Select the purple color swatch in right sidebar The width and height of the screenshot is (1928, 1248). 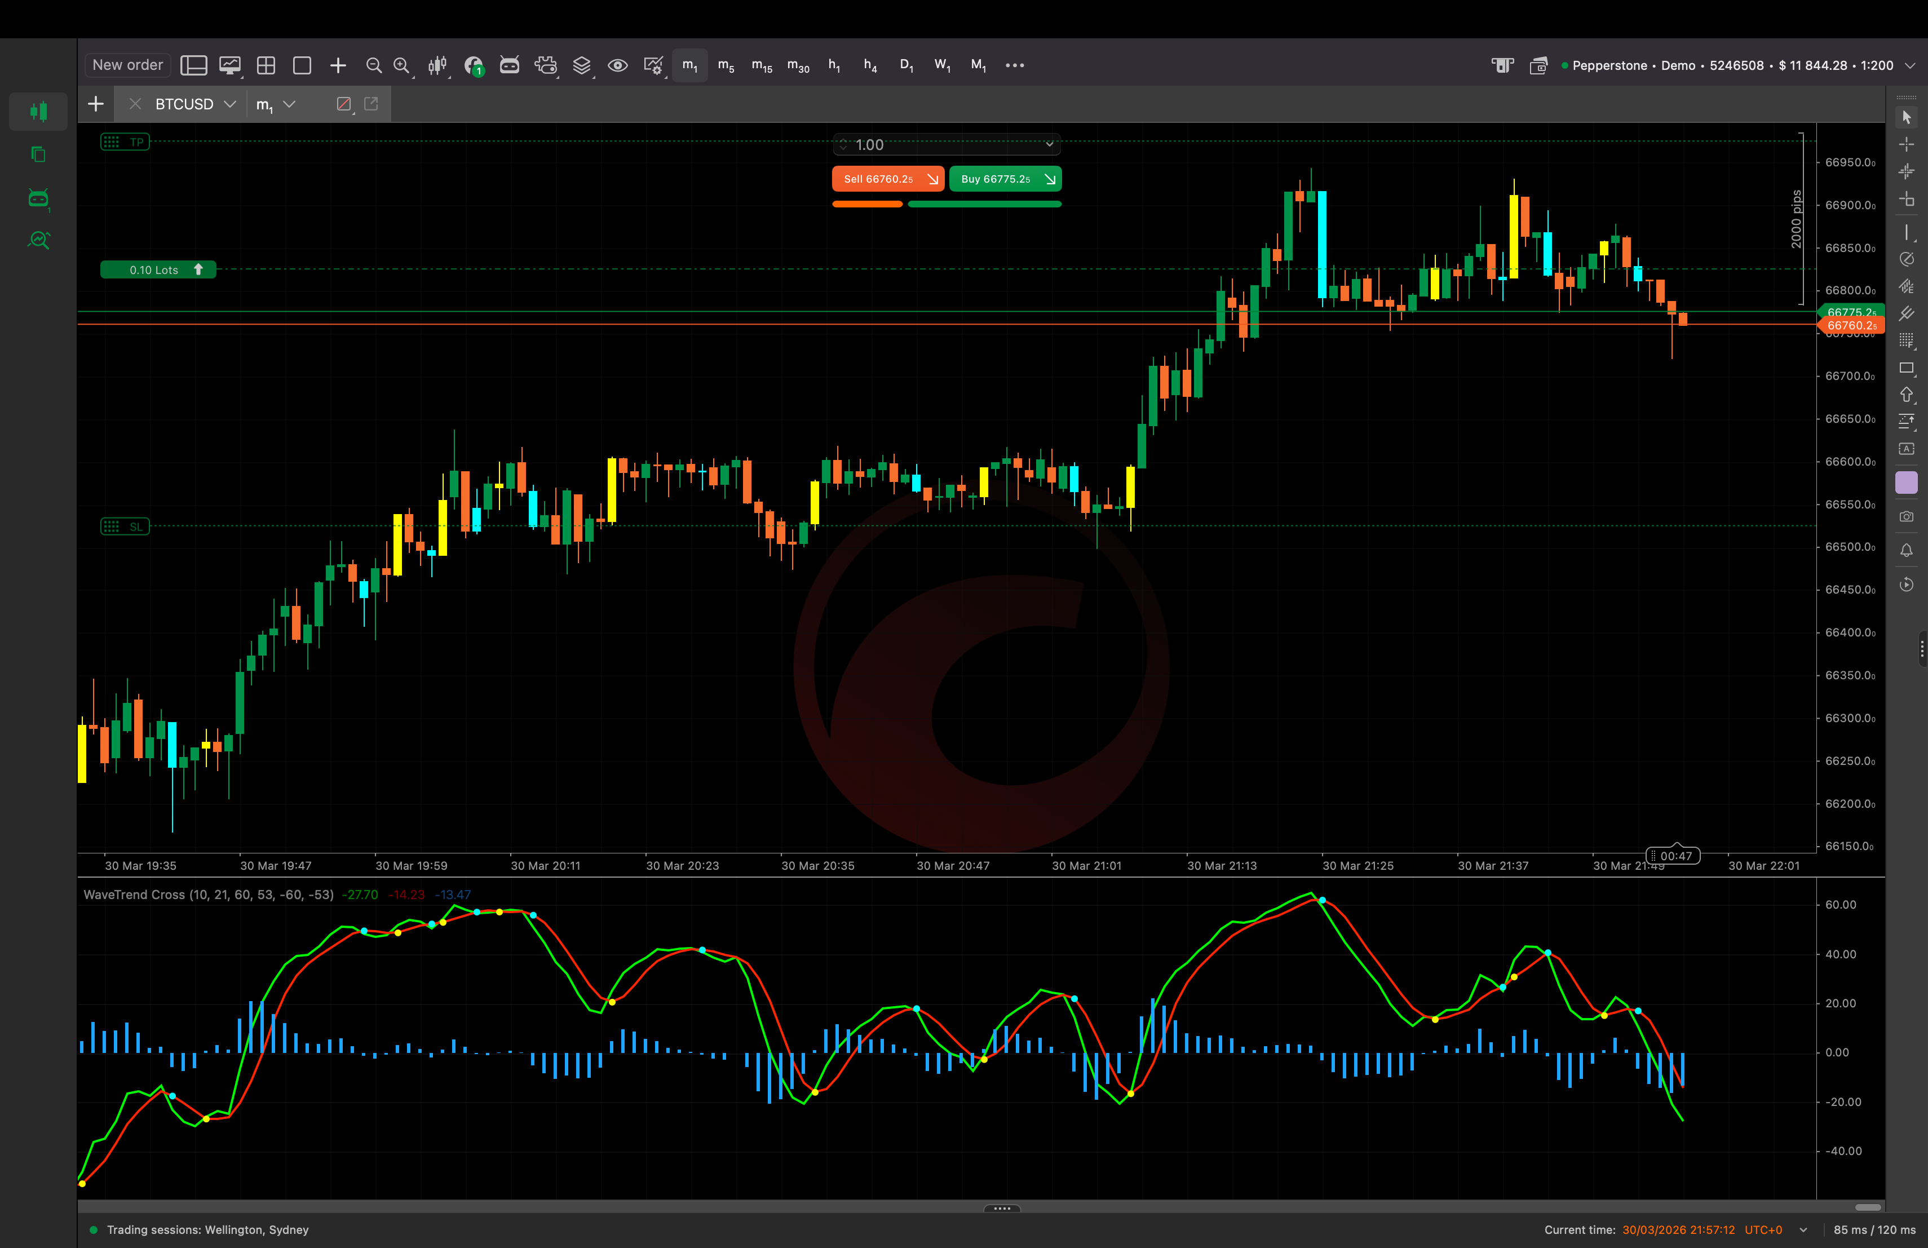tap(1907, 483)
